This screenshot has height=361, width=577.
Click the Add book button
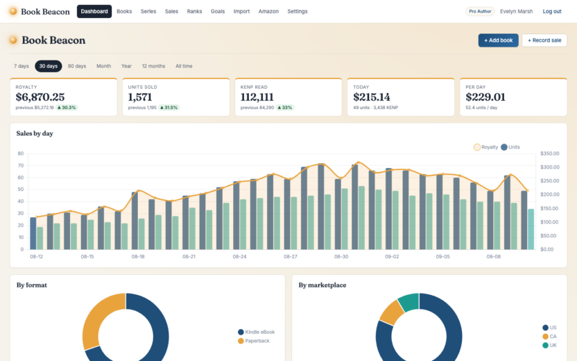[x=498, y=40]
